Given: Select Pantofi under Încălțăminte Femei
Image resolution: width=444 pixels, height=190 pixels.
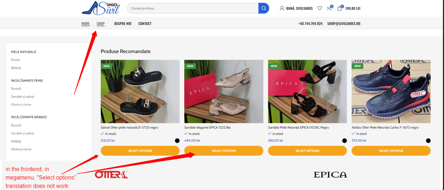Looking at the screenshot, I should pos(16,89).
